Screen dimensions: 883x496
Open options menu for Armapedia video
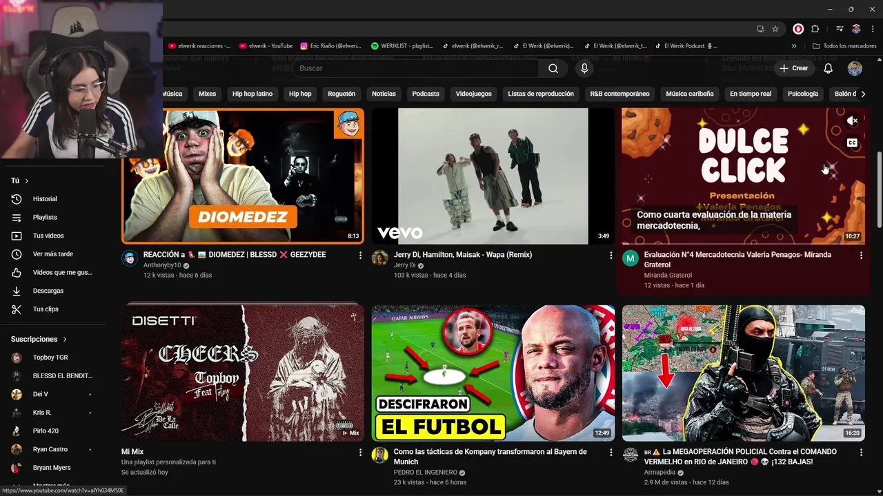coord(861,453)
